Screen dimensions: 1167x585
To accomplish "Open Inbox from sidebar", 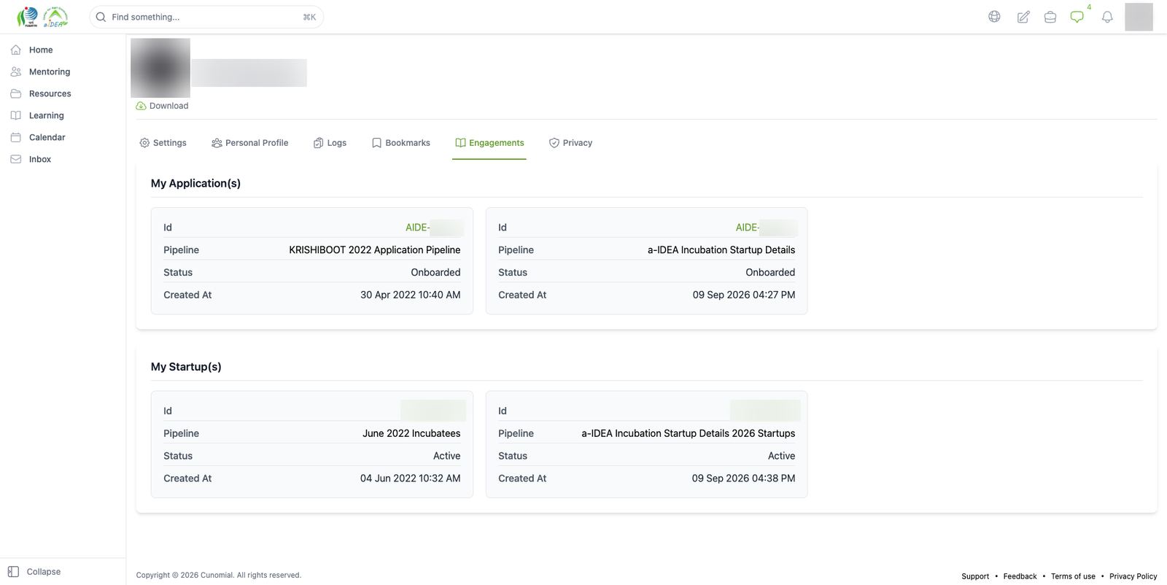I will coord(40,159).
